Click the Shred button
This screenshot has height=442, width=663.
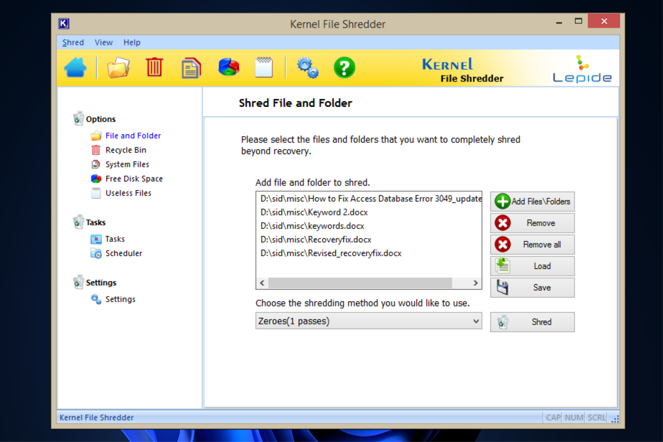532,322
